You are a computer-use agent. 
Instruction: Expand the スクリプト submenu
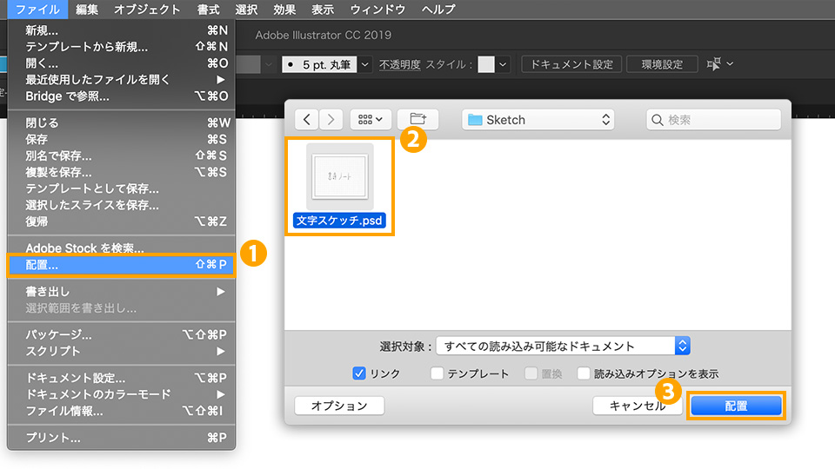tap(122, 351)
